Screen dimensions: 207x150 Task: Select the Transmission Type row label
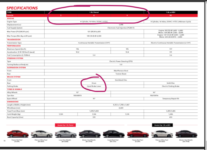[x=14, y=43]
